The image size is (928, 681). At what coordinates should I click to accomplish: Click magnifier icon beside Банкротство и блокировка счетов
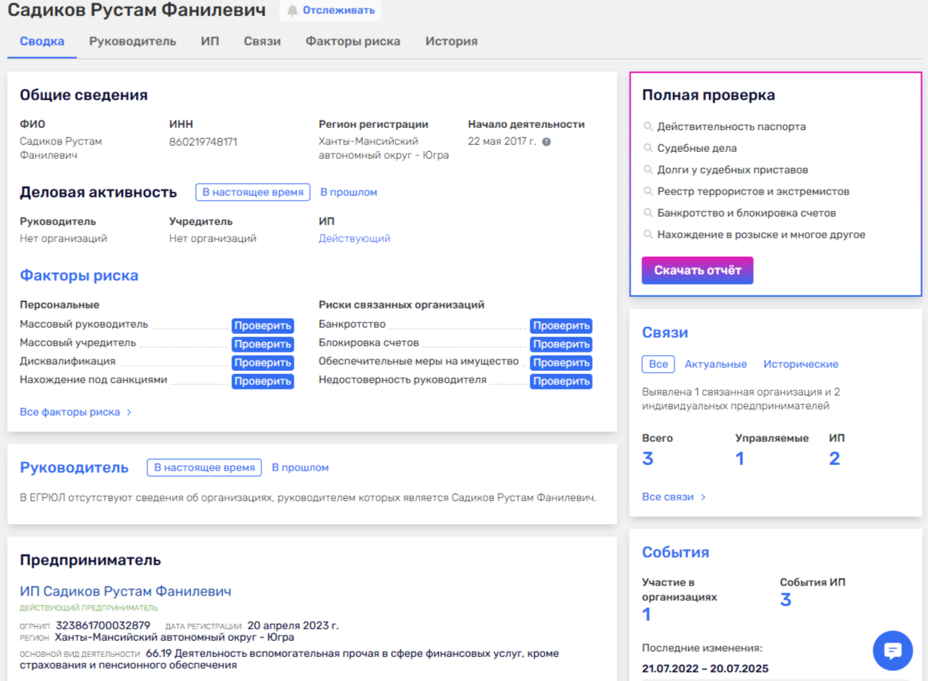point(648,213)
